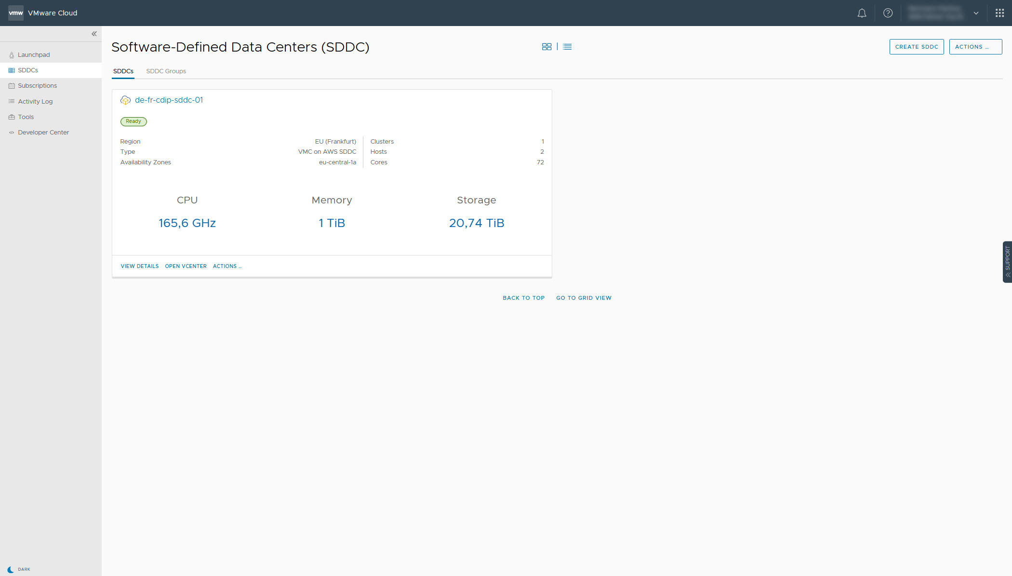This screenshot has width=1012, height=576.
Task: Click the Tools briefcase icon
Action: click(x=12, y=117)
